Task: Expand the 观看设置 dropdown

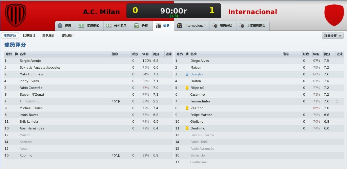Action: [x=333, y=36]
